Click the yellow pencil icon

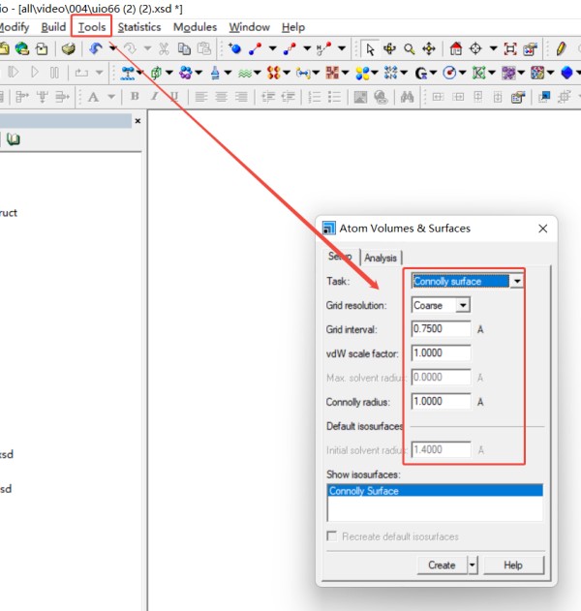[x=561, y=48]
